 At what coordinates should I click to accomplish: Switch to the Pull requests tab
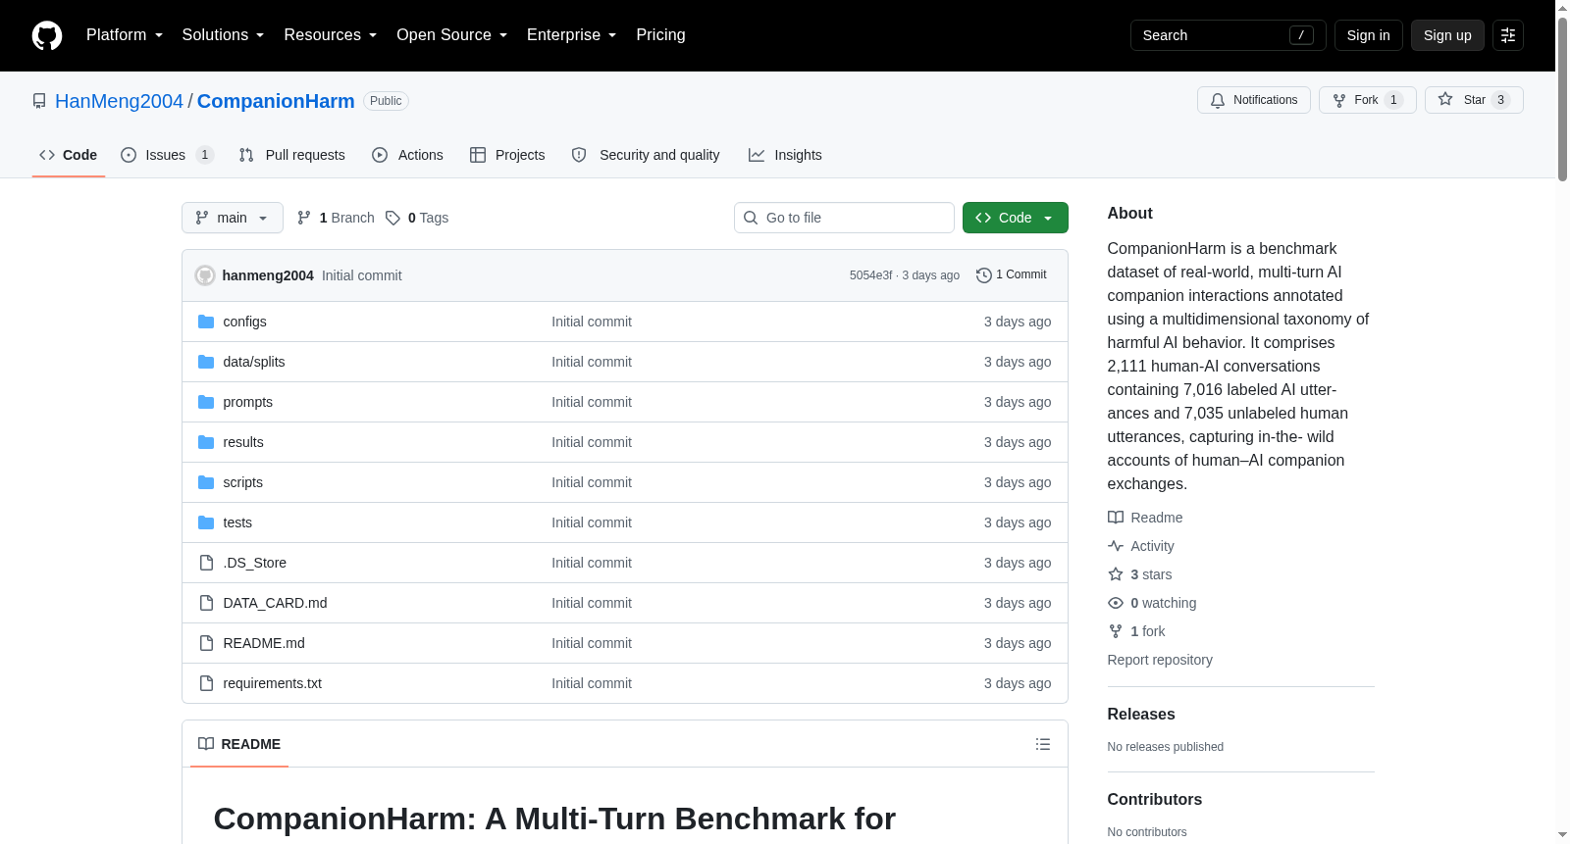point(292,155)
